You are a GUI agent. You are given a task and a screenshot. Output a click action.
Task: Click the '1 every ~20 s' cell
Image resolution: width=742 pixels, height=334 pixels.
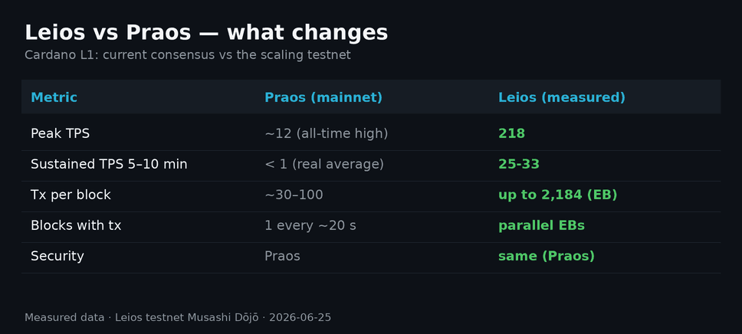tap(310, 226)
